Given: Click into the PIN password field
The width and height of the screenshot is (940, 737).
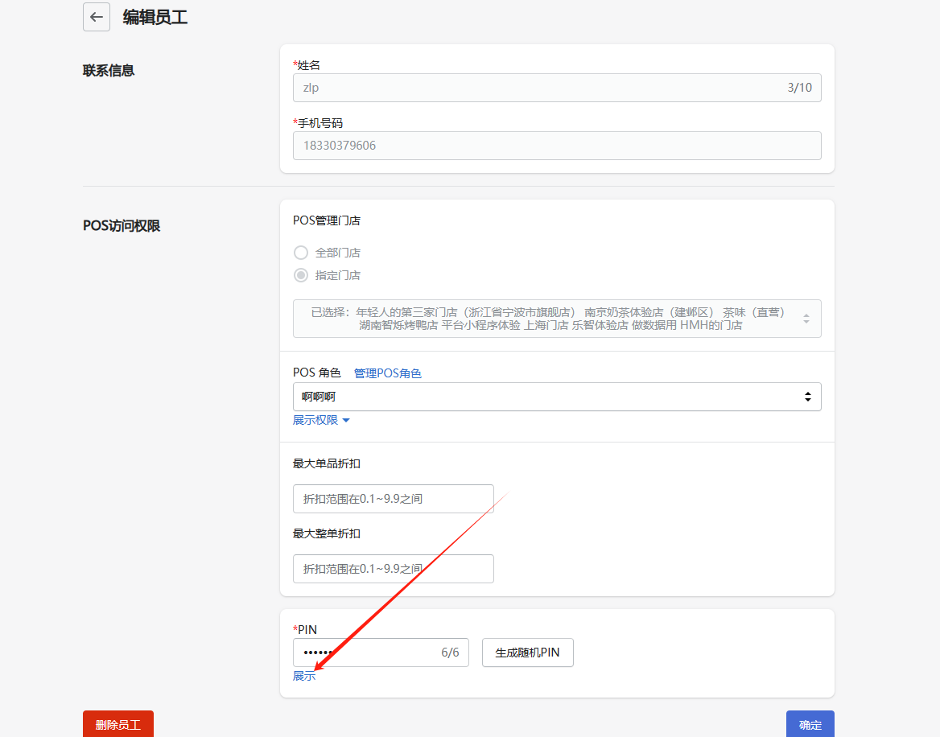Looking at the screenshot, I should pos(362,653).
